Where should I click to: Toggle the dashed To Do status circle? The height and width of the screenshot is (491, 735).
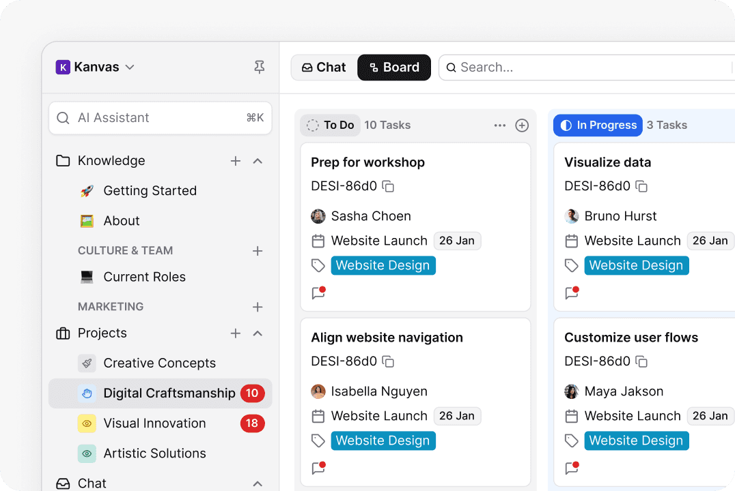coord(312,125)
